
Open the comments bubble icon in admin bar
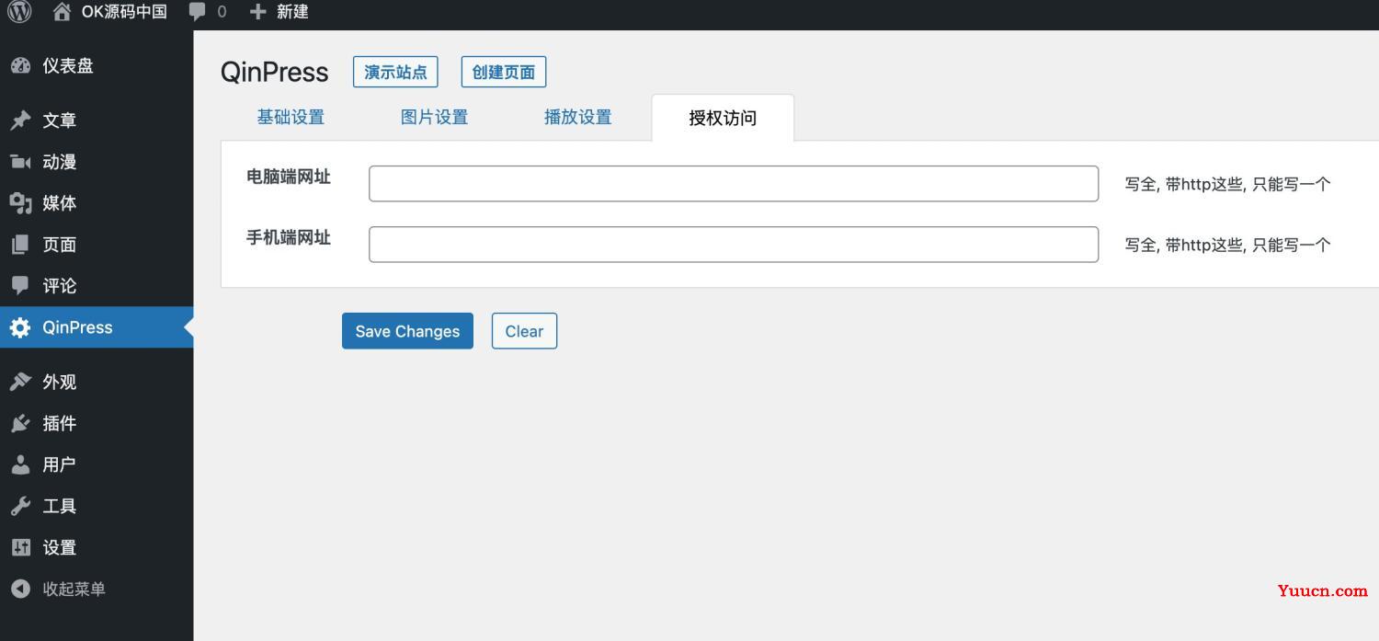pos(197,12)
